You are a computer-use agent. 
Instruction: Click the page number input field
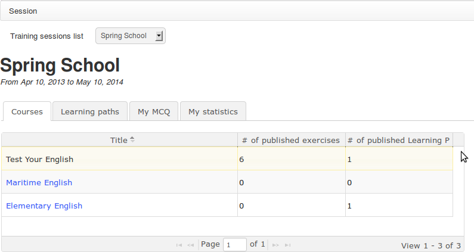(x=234, y=245)
